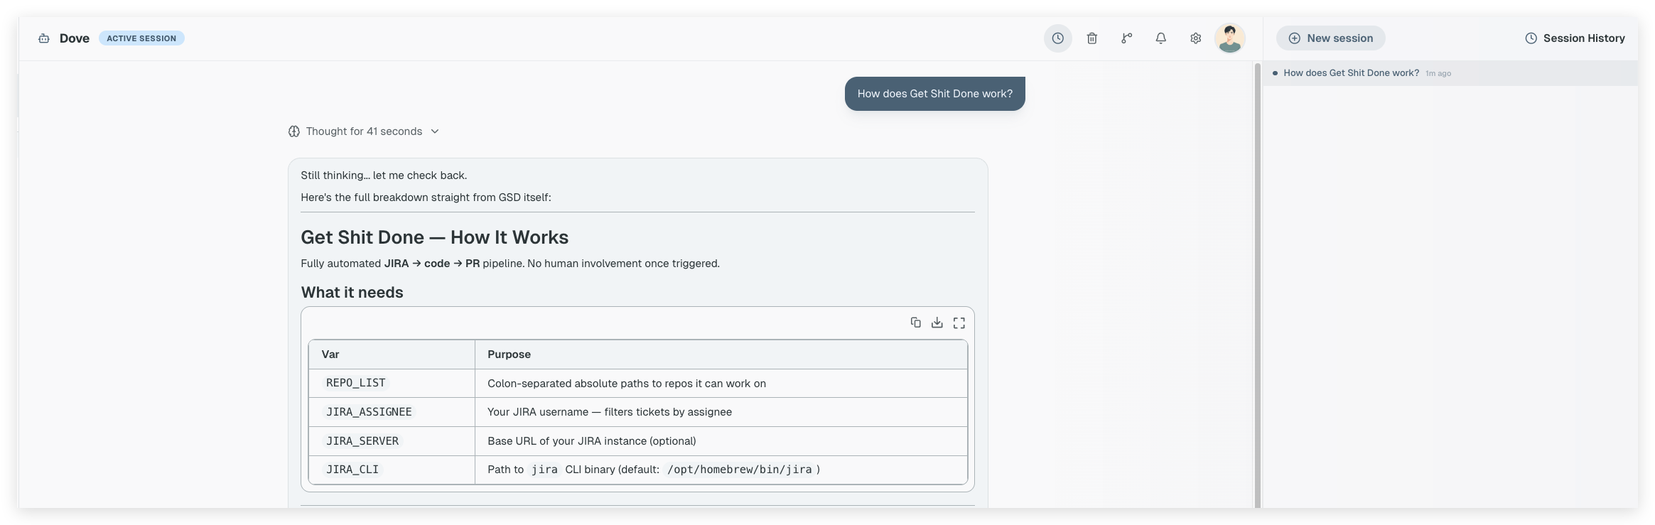
Task: Click 'Get Shit Done — How It Works' heading
Action: pyautogui.click(x=434, y=237)
